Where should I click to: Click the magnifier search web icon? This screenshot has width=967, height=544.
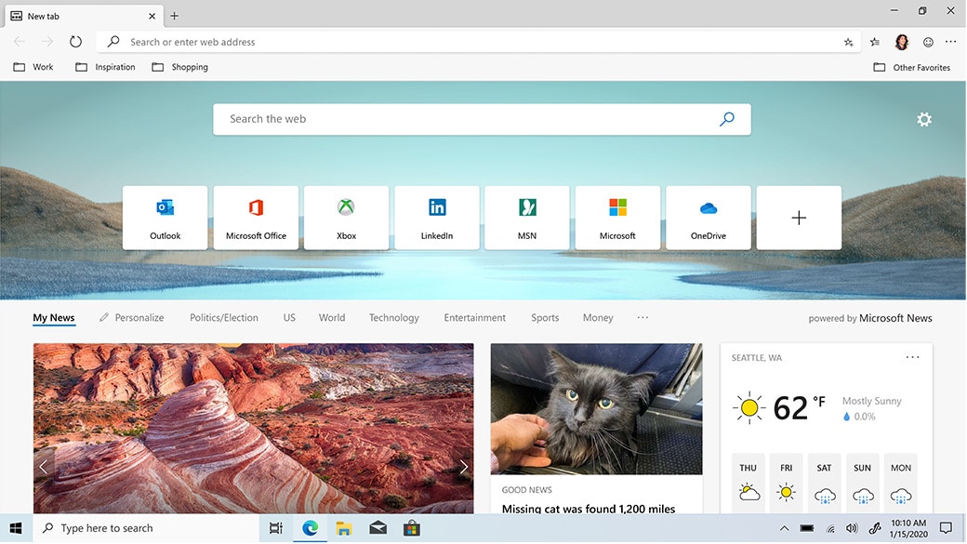[x=727, y=119]
